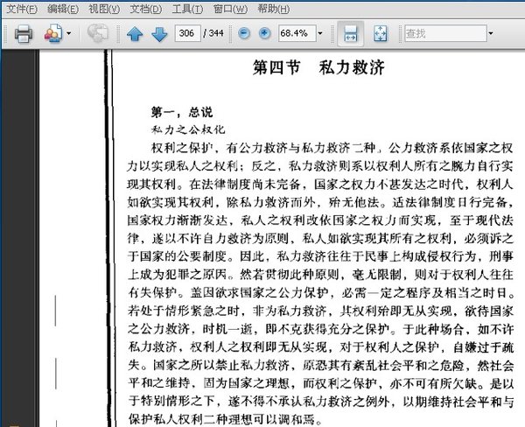
Task: Open the collaboration users icon
Action: click(53, 33)
